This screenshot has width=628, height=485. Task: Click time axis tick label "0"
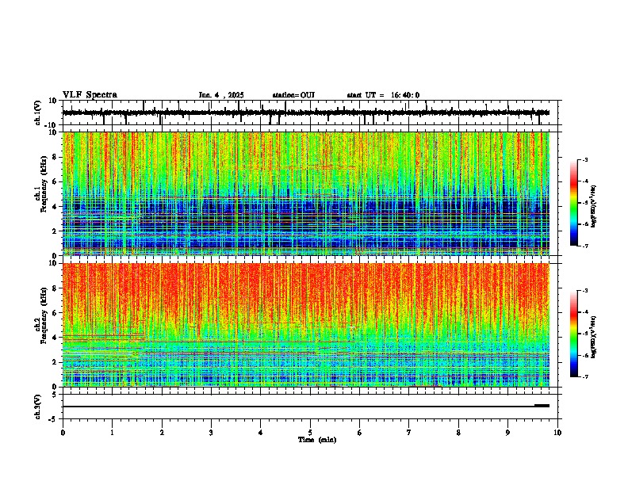63,433
